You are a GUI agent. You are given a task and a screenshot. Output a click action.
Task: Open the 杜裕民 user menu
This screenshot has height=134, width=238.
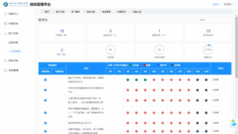(229, 4)
